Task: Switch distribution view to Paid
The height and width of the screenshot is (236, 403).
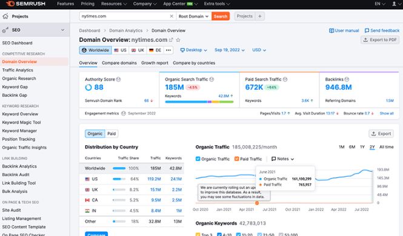Action: pos(112,134)
